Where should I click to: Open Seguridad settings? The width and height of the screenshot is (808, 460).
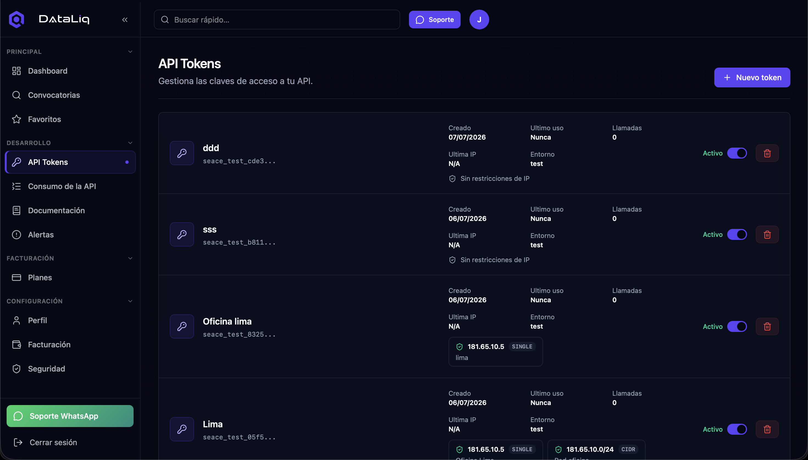tap(70, 369)
